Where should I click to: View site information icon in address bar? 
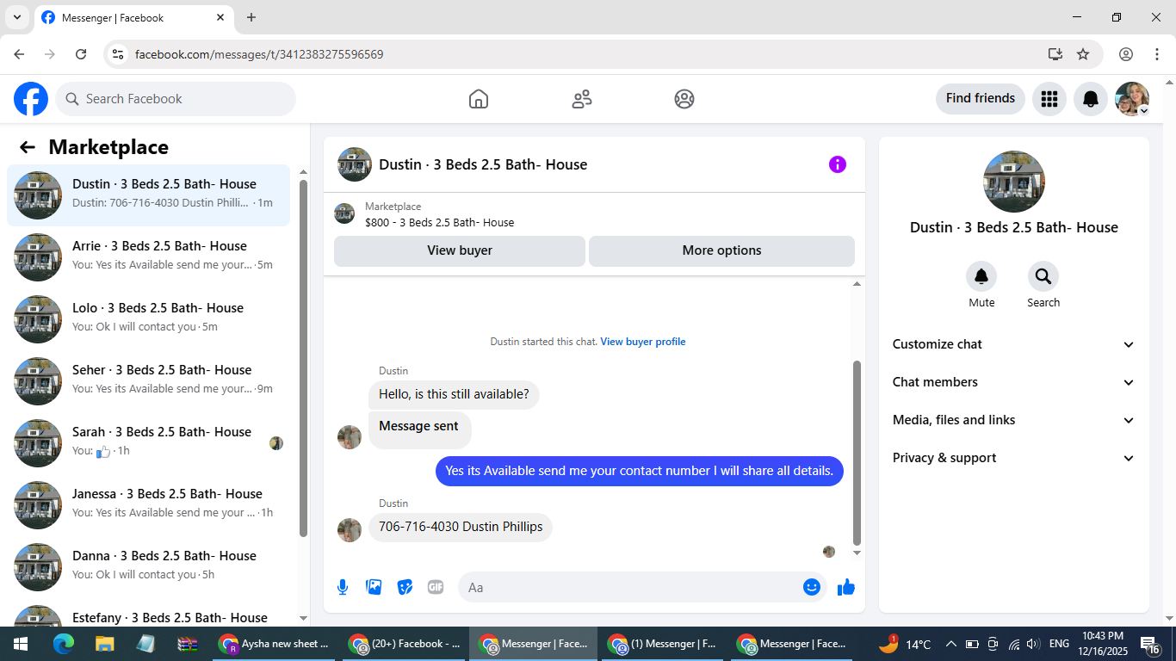(x=119, y=54)
